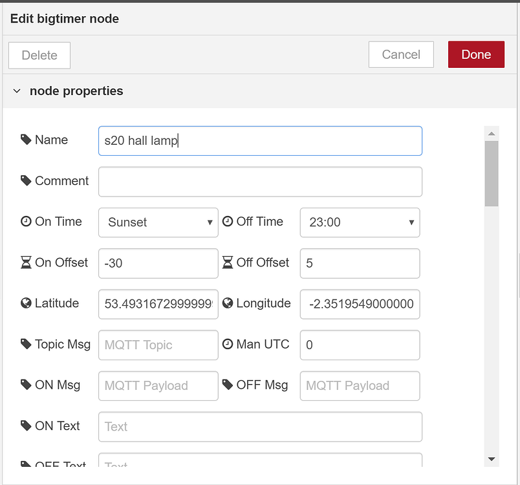520x485 pixels.
Task: Click Done to save the bigtimer node
Action: tap(476, 54)
